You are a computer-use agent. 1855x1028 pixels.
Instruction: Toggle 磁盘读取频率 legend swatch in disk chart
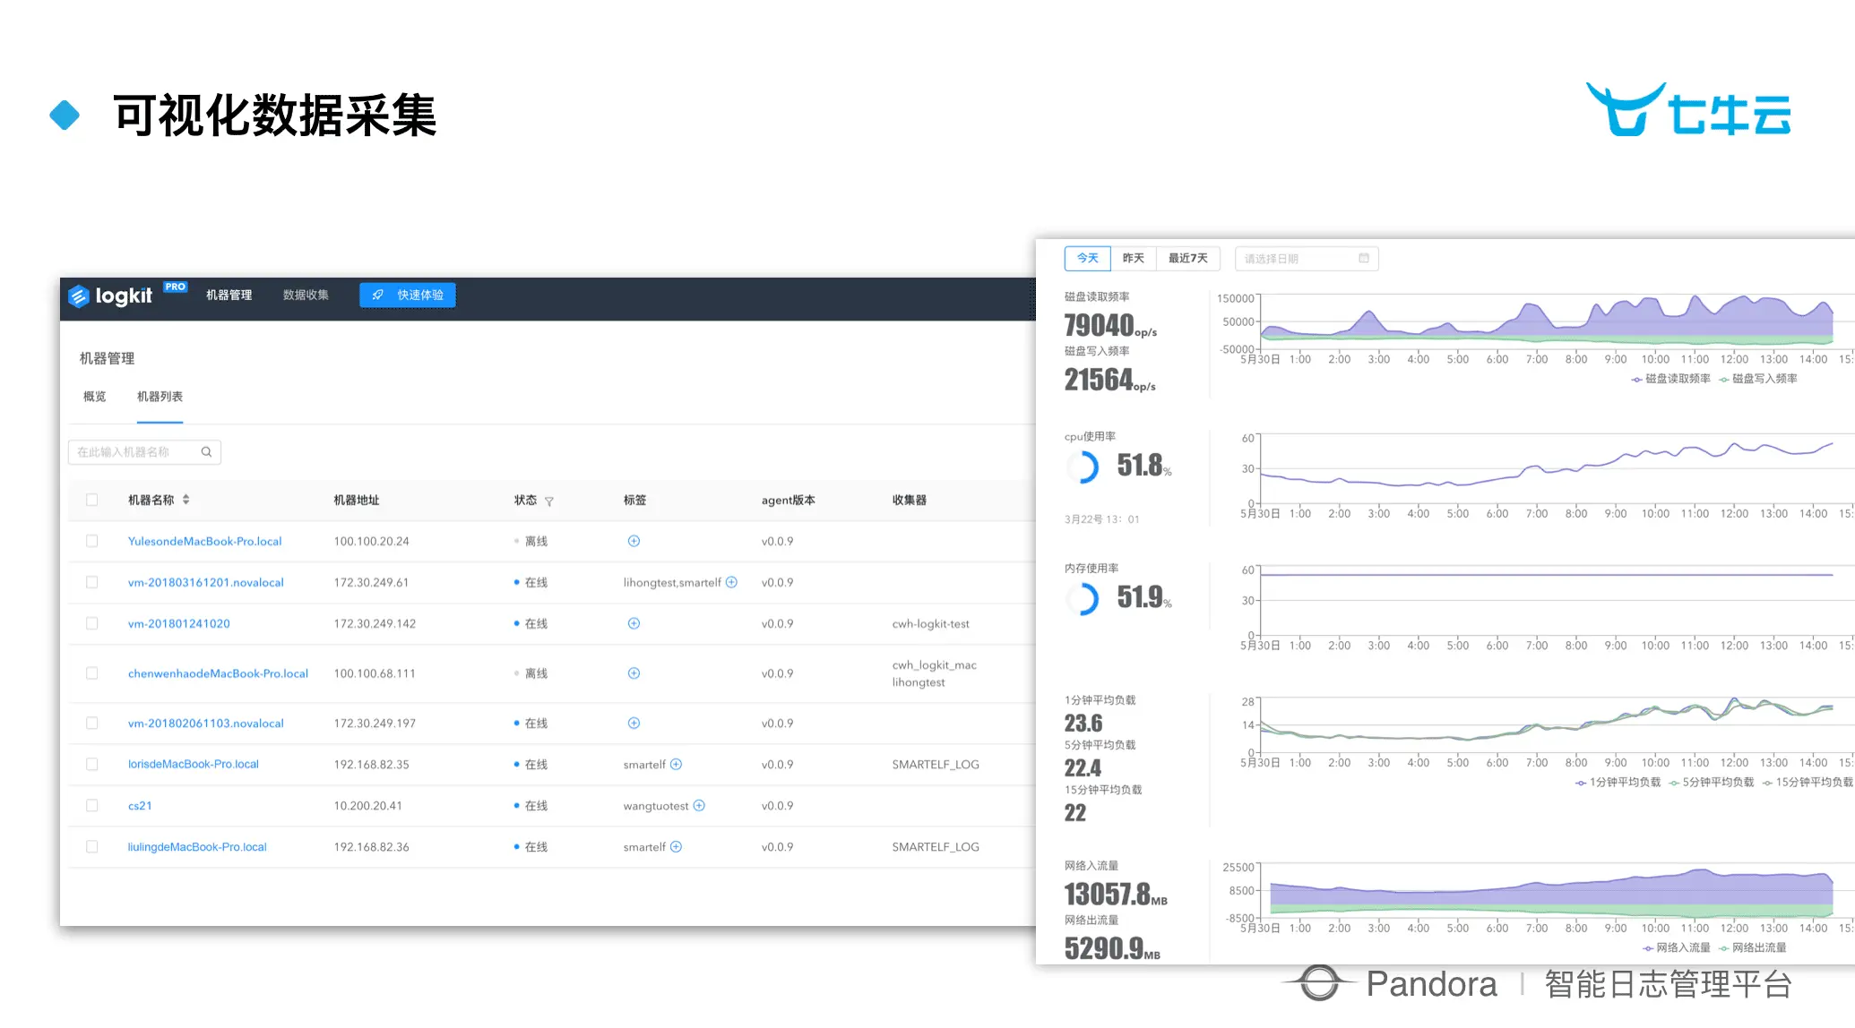pos(1637,380)
